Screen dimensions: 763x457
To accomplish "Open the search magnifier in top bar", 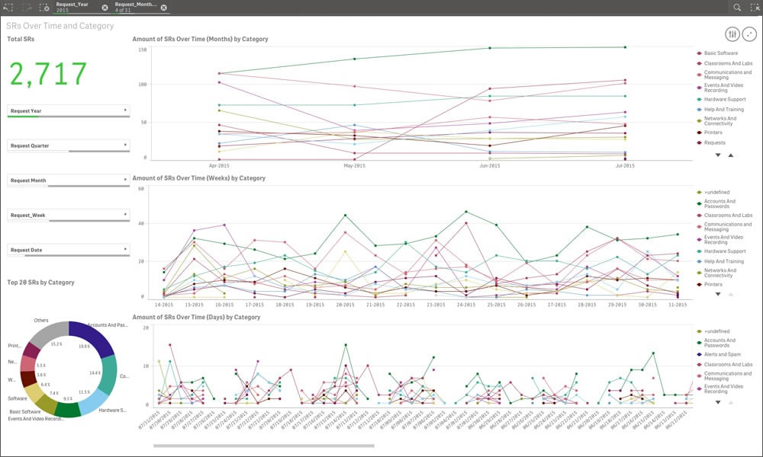I will (737, 8).
